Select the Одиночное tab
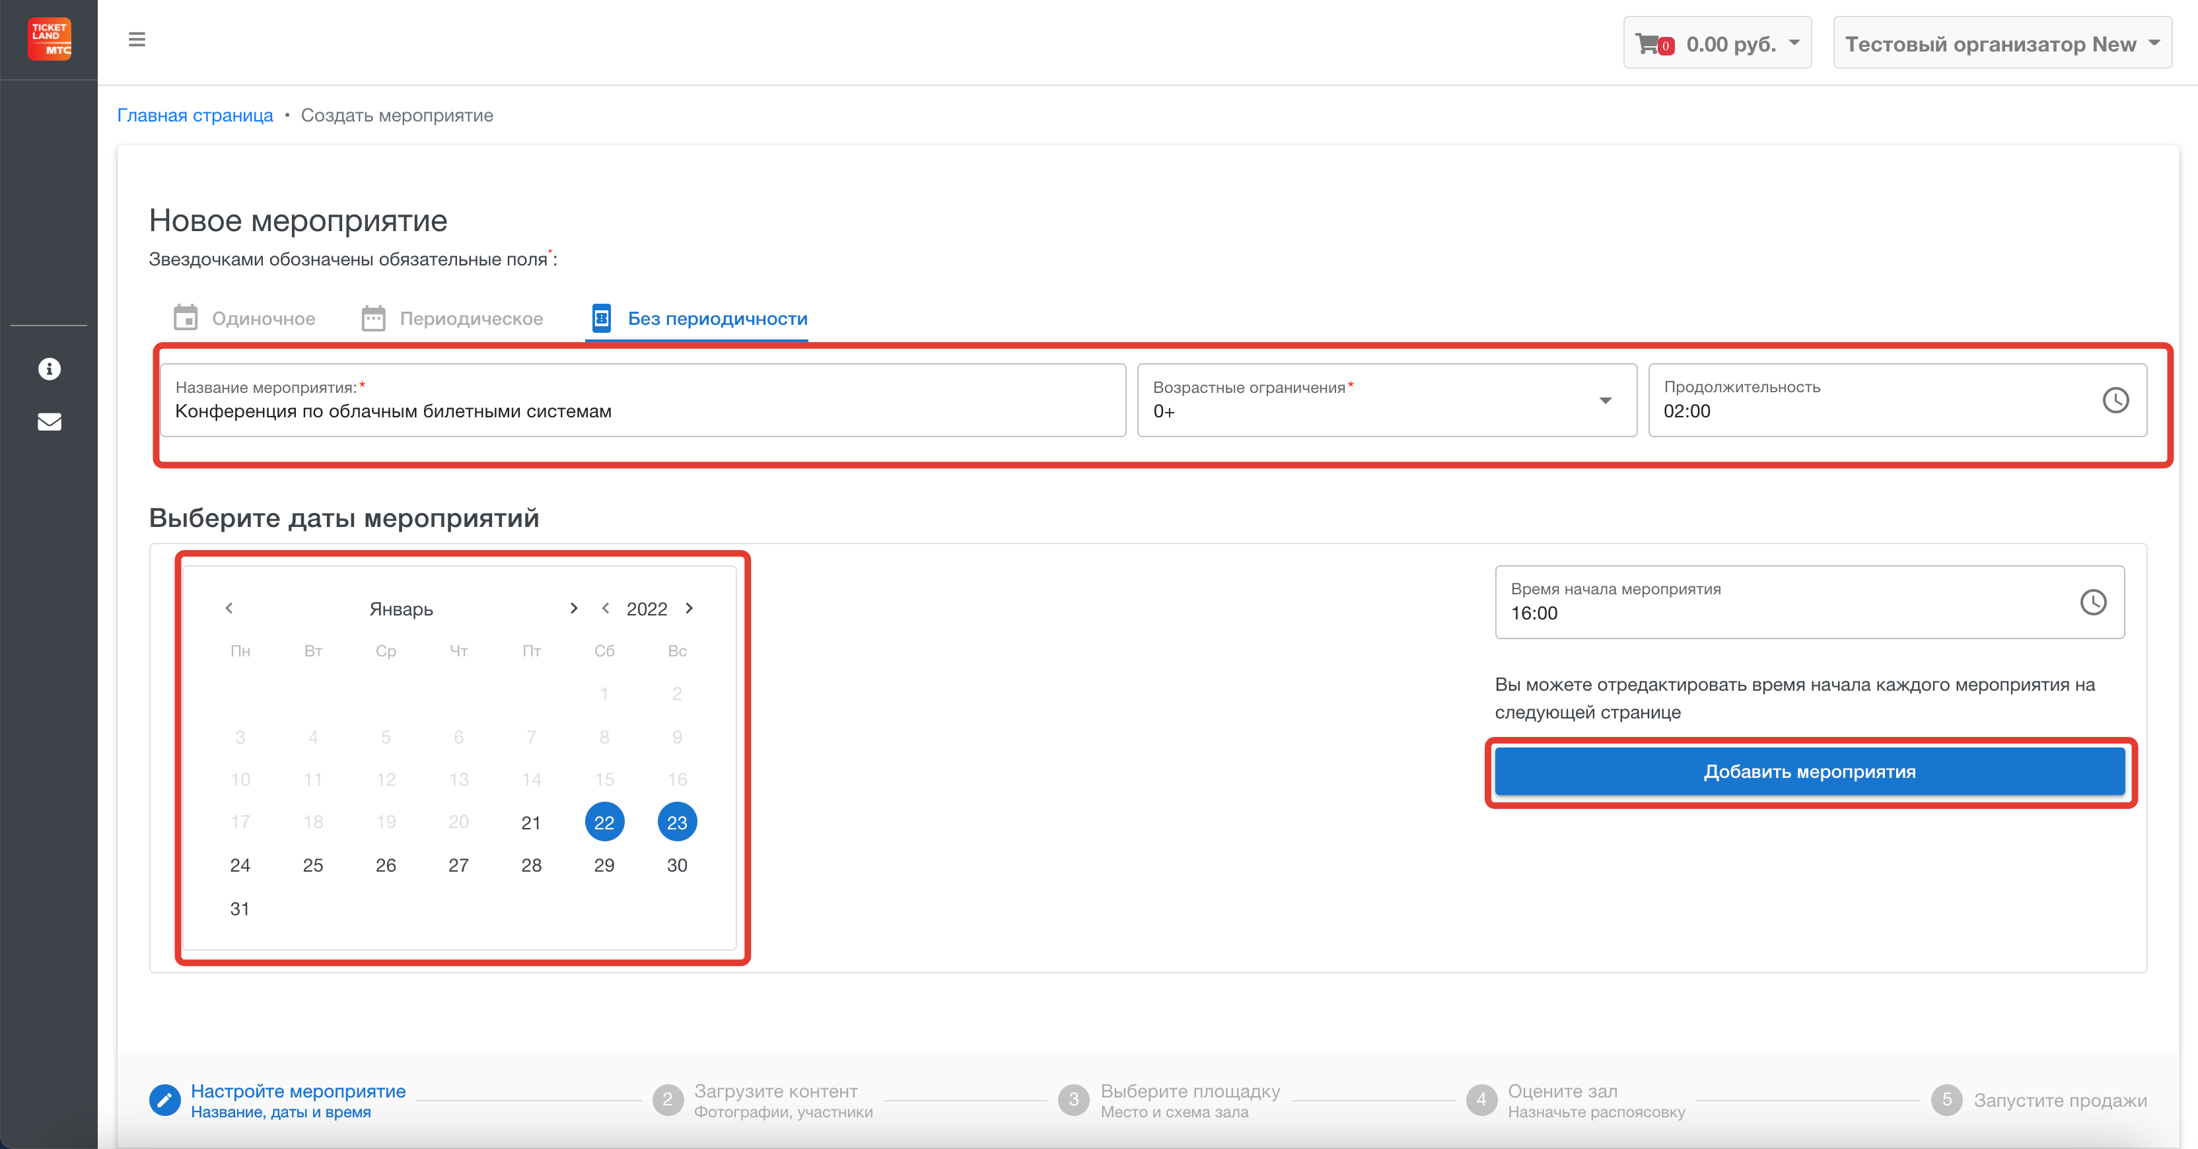The height and width of the screenshot is (1149, 2198). pyautogui.click(x=244, y=318)
